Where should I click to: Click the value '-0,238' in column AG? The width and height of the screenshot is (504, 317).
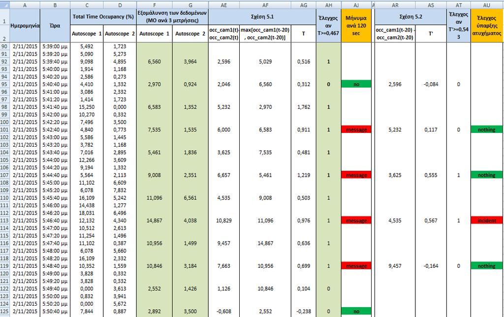tap(303, 311)
